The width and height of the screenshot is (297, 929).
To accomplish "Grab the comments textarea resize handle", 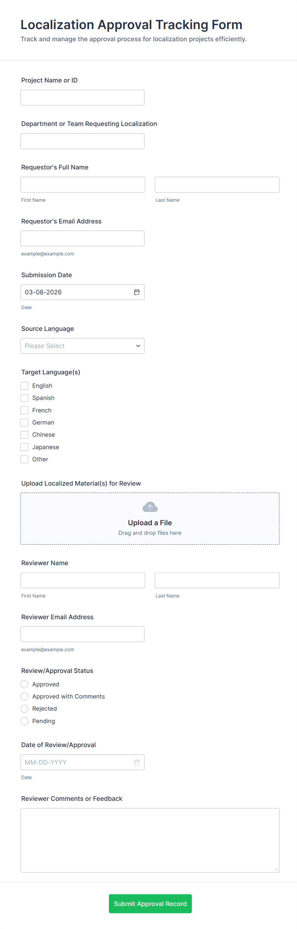I will coord(276,869).
